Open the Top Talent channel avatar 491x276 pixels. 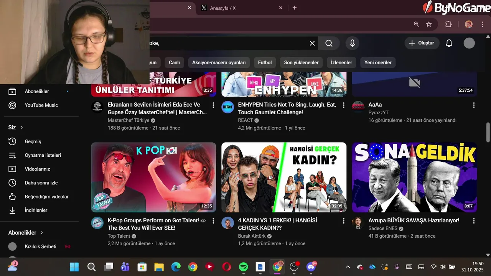point(97,223)
